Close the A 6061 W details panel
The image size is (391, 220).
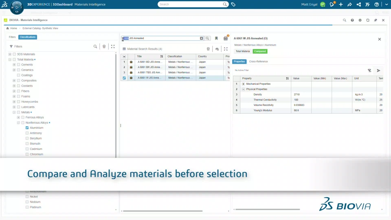tap(379, 39)
